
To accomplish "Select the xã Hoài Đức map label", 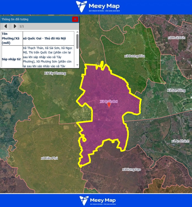I will (177, 38).
